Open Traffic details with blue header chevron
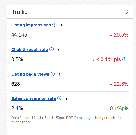136x135 pixels. 127,12
